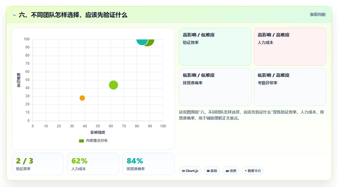Open the 低影响 / 低难度 quadrant card
Screen dimensions: 338x187
(x=215, y=87)
